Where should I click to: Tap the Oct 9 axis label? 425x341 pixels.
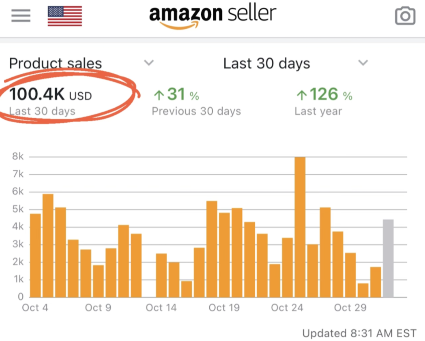(98, 308)
